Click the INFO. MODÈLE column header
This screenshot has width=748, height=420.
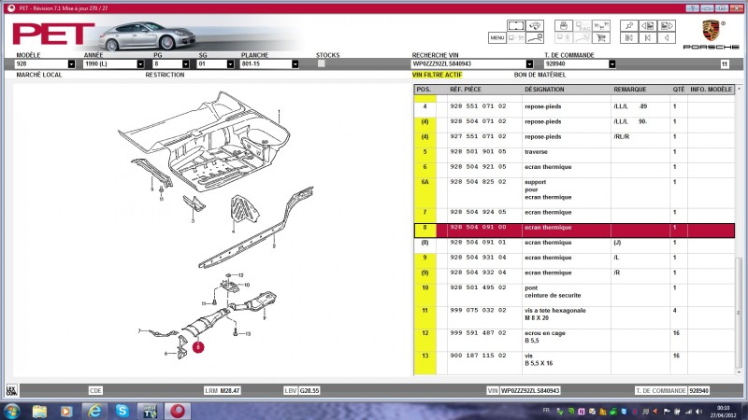pos(711,90)
